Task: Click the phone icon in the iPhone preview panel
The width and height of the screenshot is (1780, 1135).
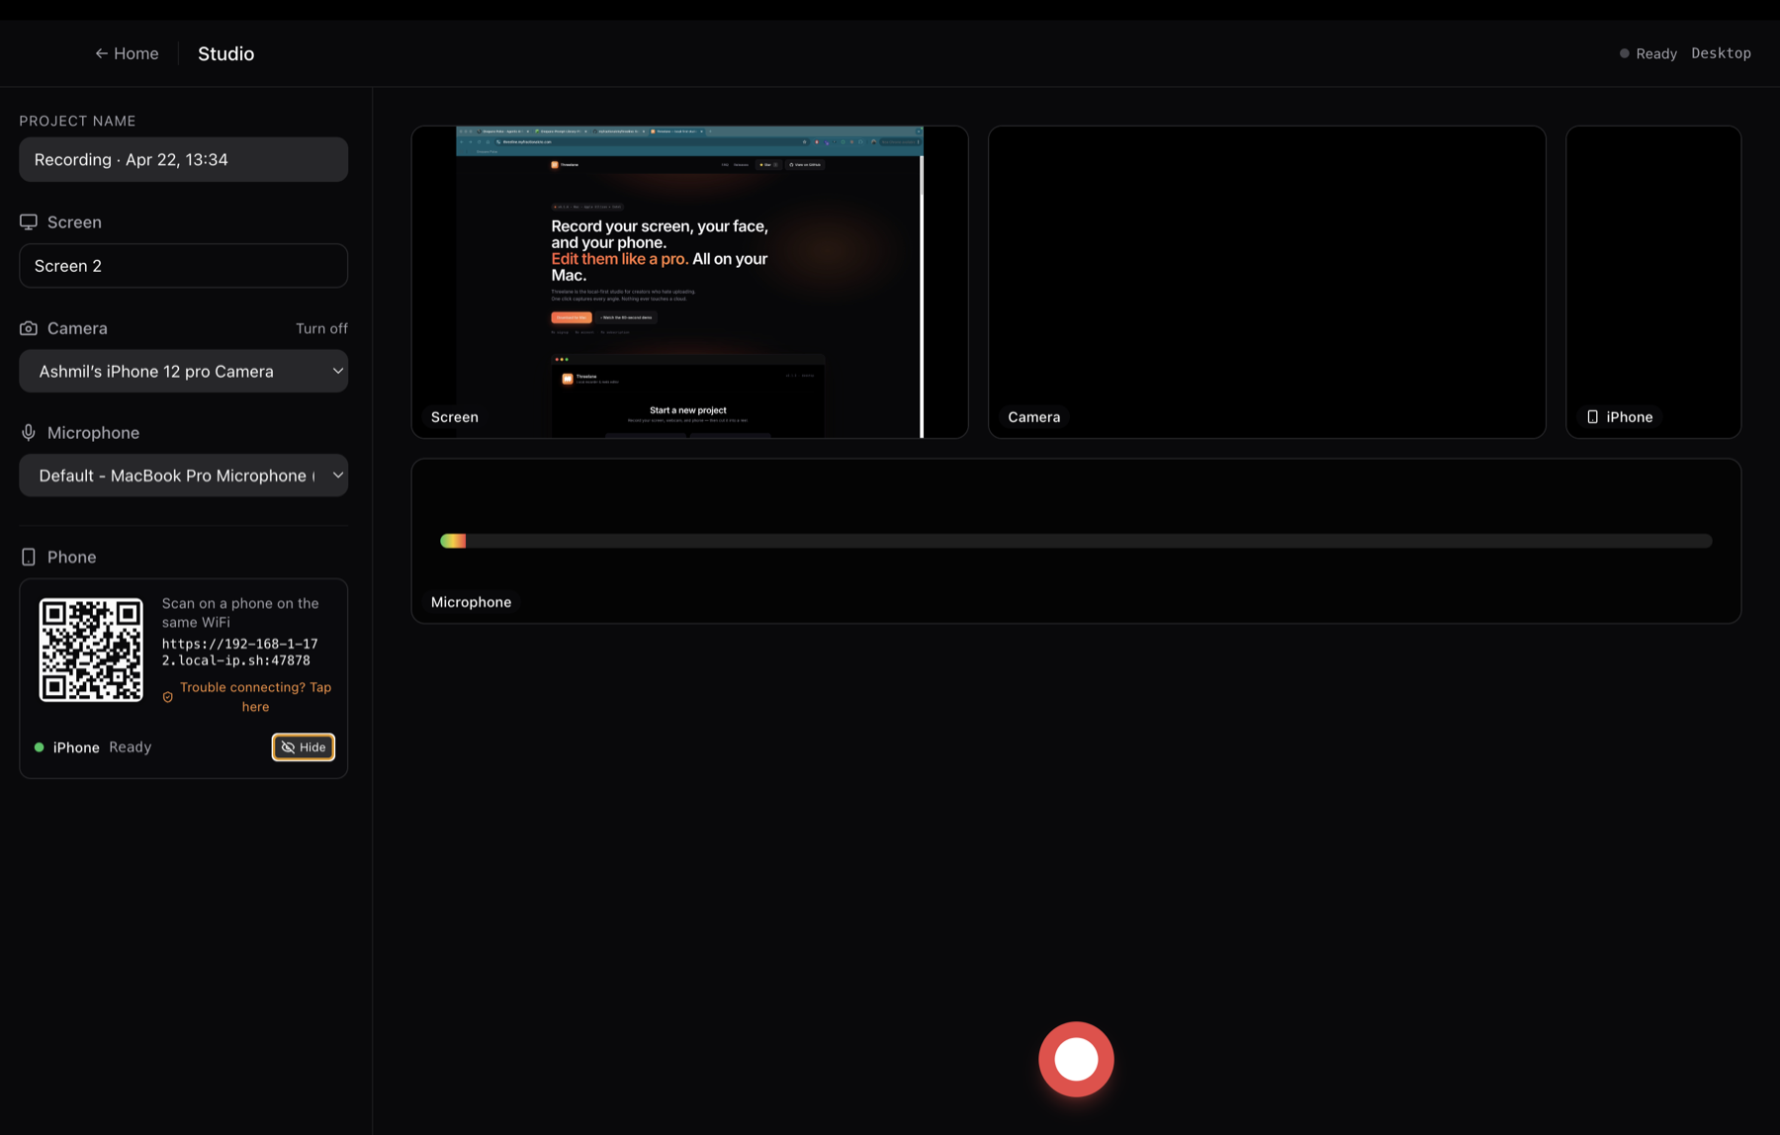Action: click(x=1593, y=416)
